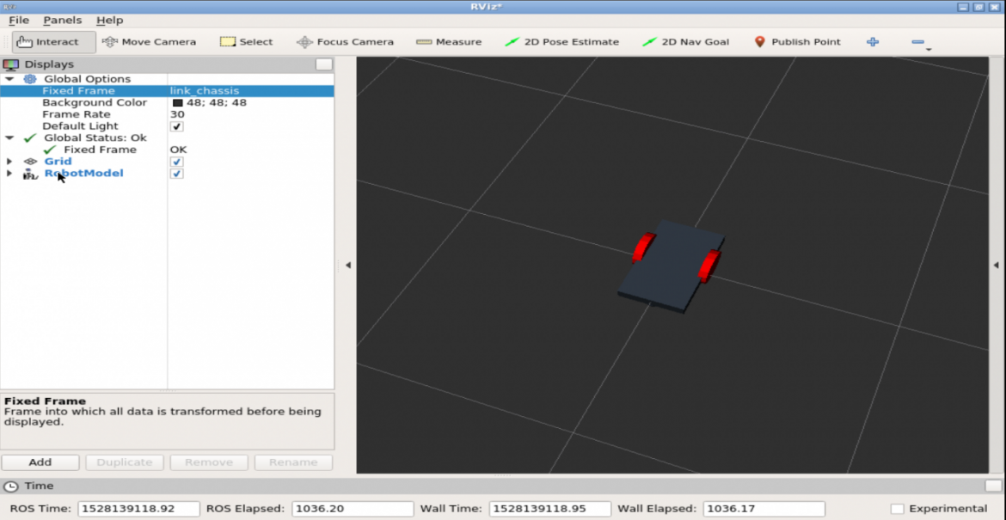Open the Panels menu
The width and height of the screenshot is (1006, 520).
click(62, 21)
